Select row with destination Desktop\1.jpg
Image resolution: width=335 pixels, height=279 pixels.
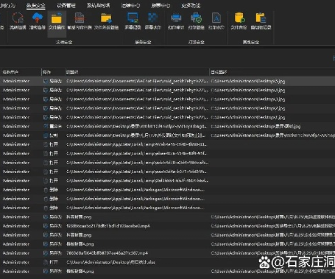click(167, 117)
